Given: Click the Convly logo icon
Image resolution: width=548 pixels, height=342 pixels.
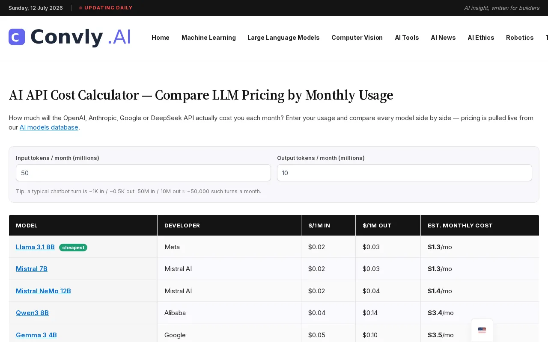Looking at the screenshot, I should click(x=17, y=37).
